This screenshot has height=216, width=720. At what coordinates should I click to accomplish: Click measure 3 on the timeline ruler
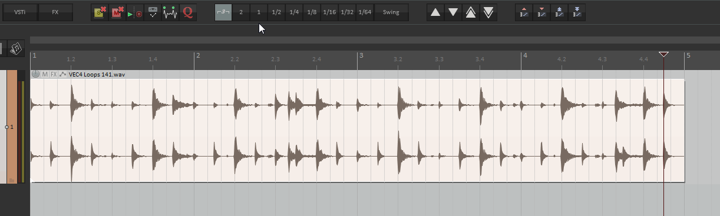pos(361,55)
